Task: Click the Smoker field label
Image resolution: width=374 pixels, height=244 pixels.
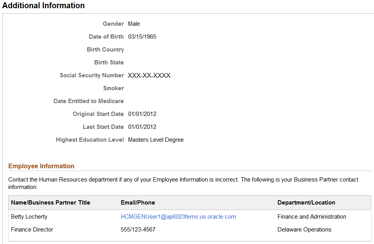Action: [113, 88]
